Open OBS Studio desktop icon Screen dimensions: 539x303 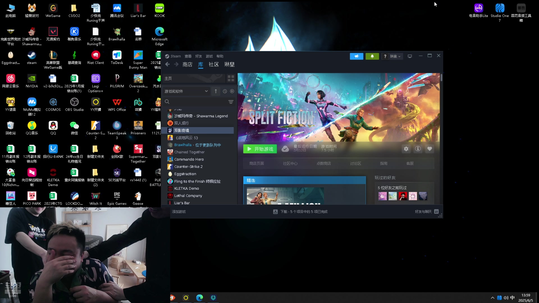point(74,105)
